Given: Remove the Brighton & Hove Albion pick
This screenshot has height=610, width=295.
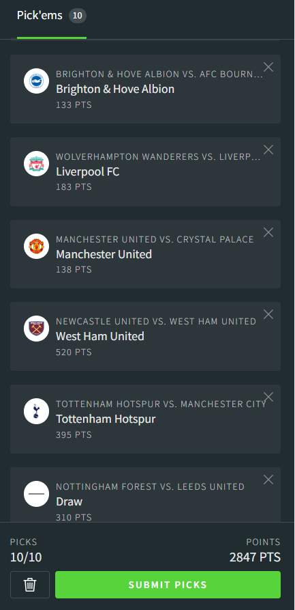Looking at the screenshot, I should pyautogui.click(x=268, y=68).
